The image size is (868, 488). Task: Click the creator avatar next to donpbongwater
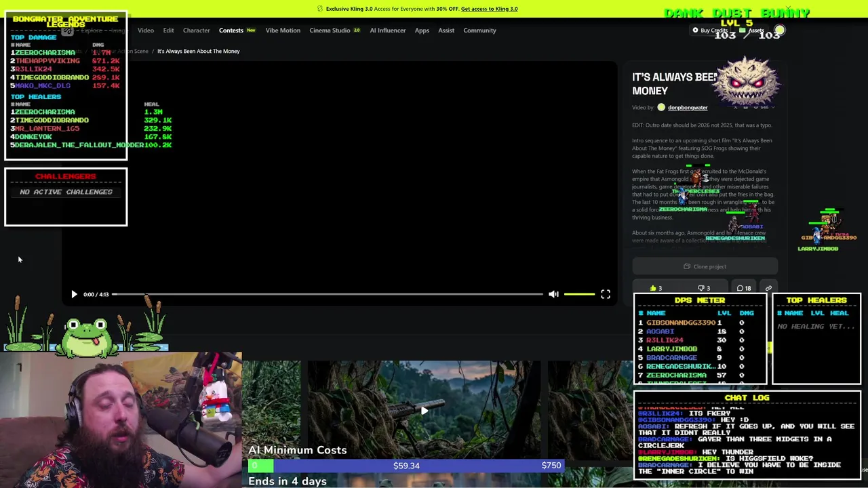click(x=661, y=107)
